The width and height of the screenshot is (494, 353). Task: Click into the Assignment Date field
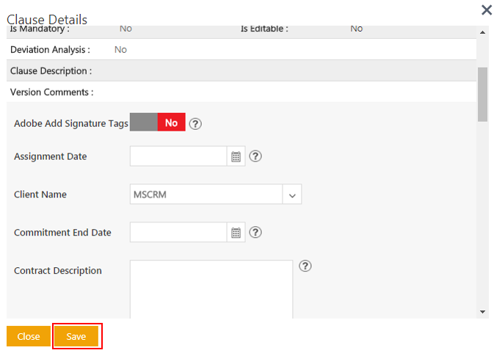pos(178,156)
